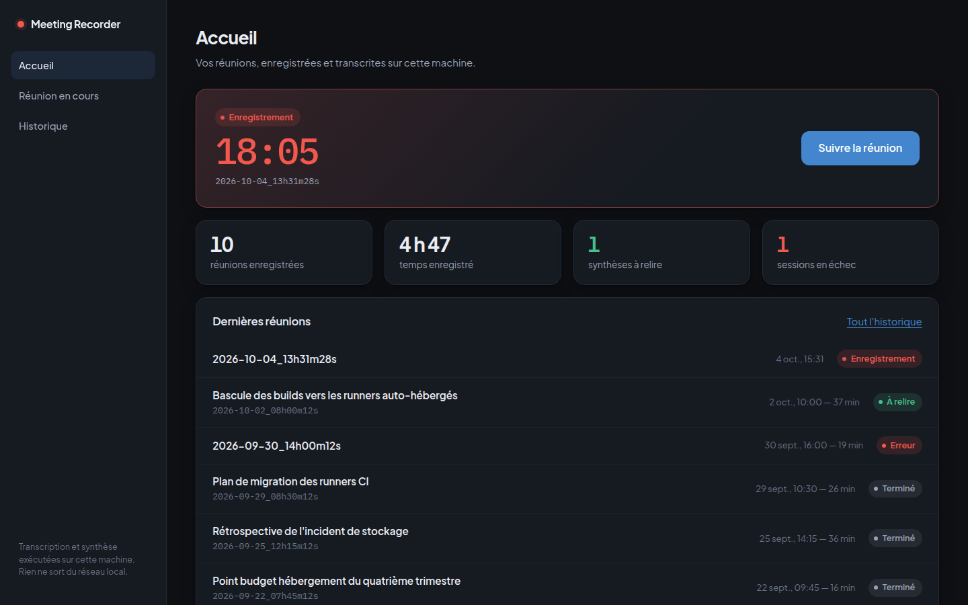Click the 22 sept., 09:45 — 16 min timestamp
This screenshot has height=605, width=968.
click(x=806, y=588)
